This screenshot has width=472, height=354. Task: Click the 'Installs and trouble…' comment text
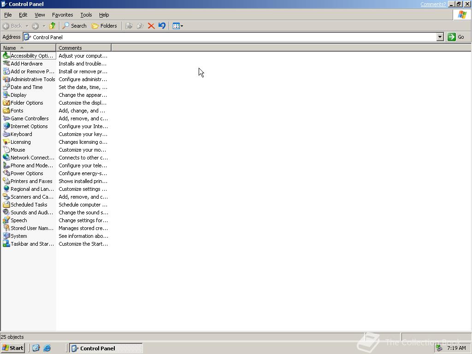[x=83, y=64]
